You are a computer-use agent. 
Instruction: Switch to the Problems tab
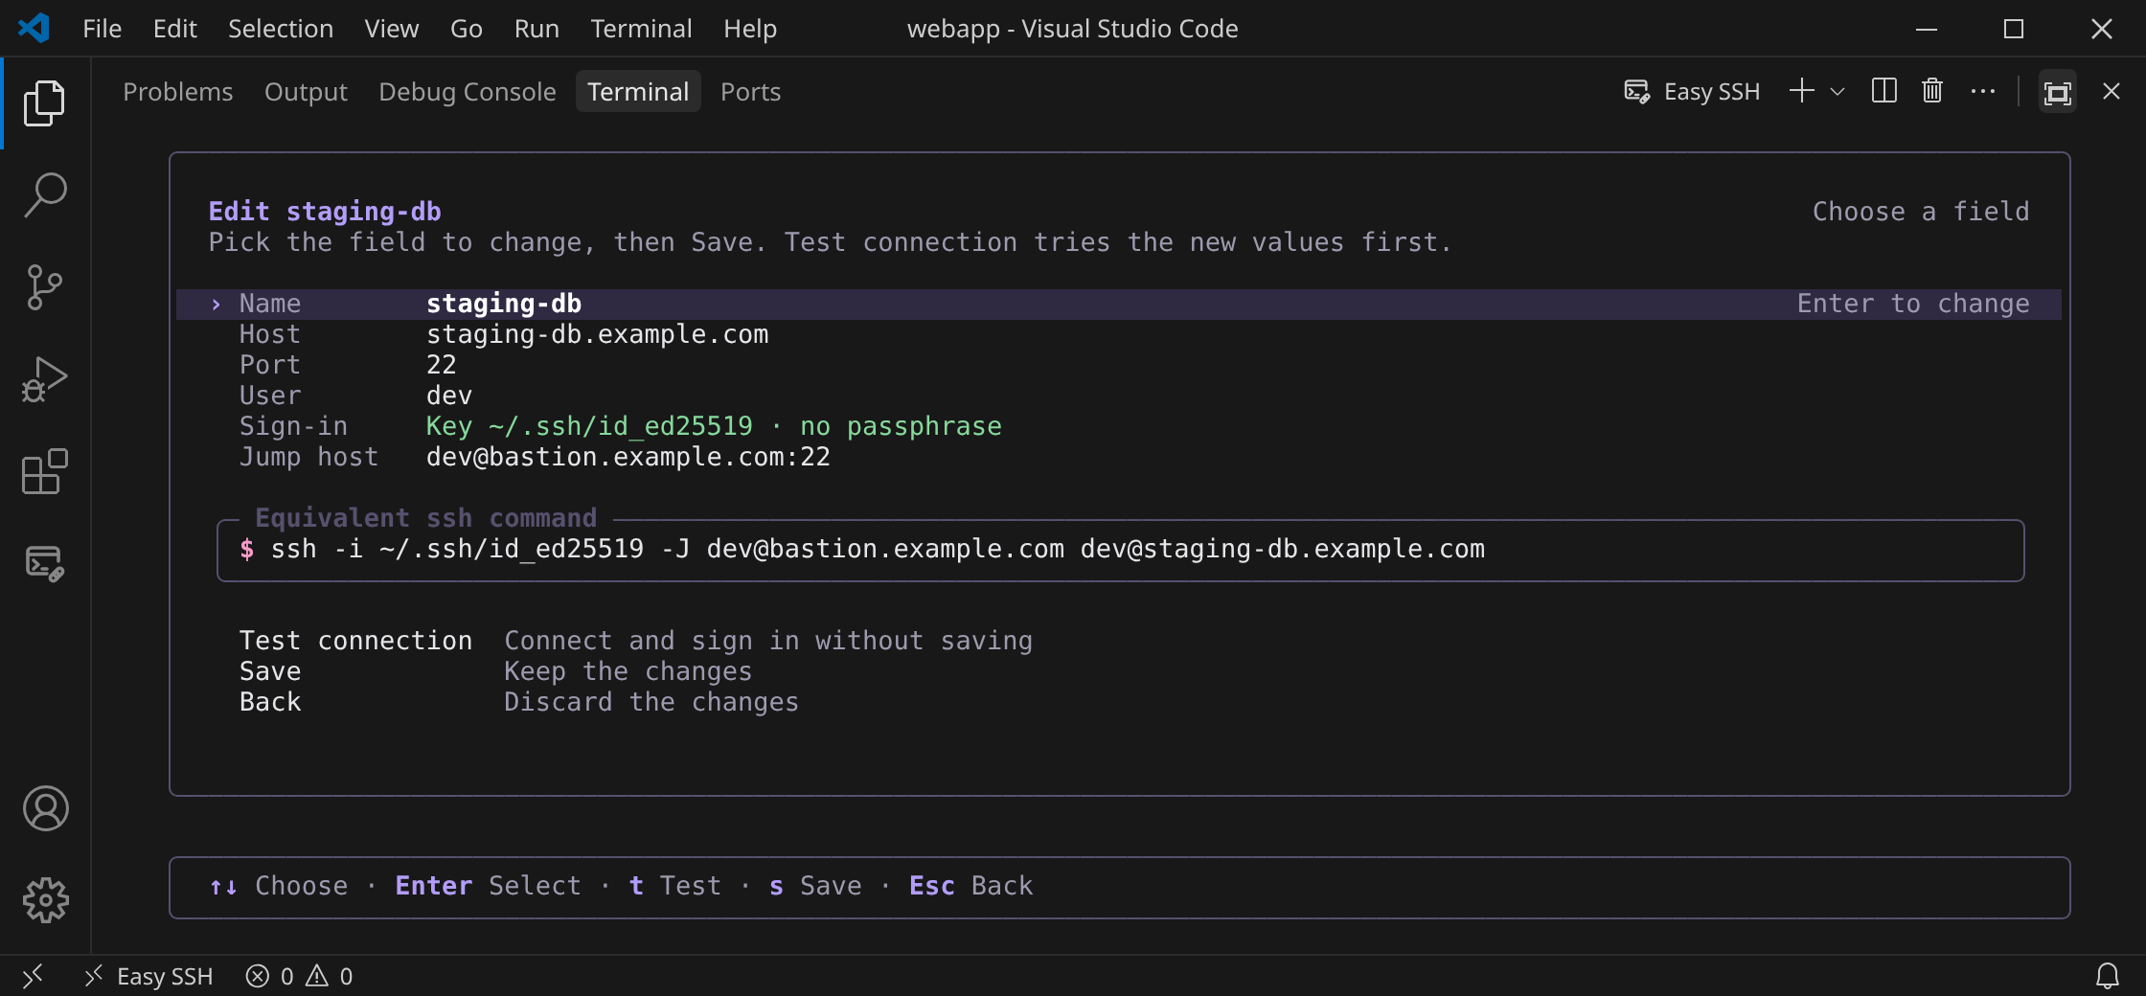178,92
